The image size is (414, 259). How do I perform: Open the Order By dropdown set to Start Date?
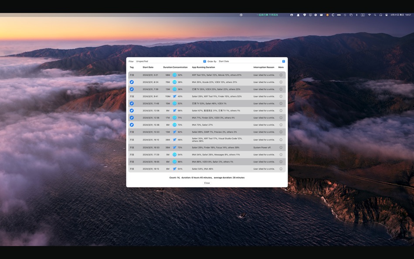251,61
